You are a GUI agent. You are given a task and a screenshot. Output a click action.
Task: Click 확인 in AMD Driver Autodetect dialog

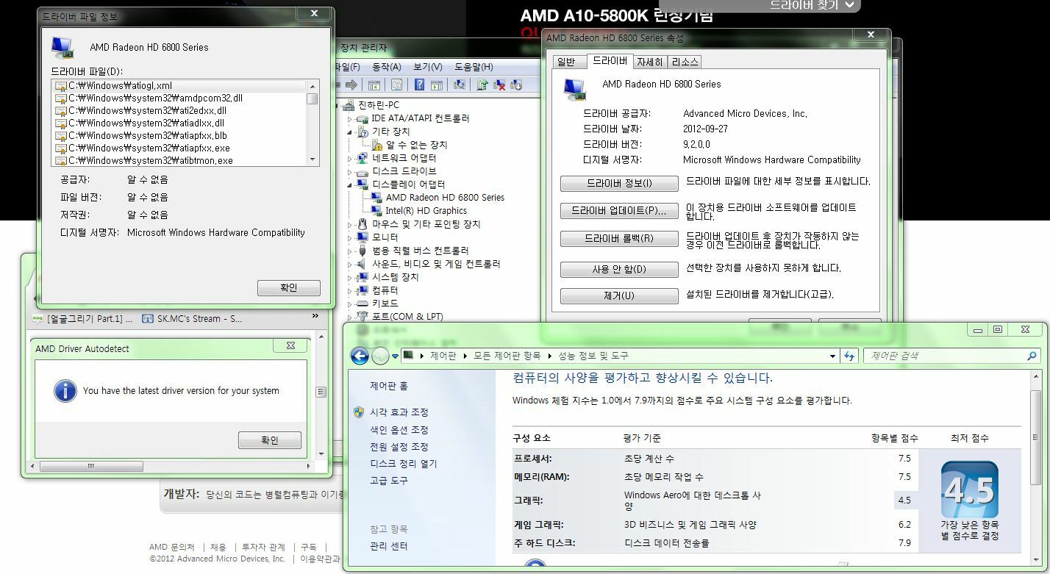(x=270, y=440)
